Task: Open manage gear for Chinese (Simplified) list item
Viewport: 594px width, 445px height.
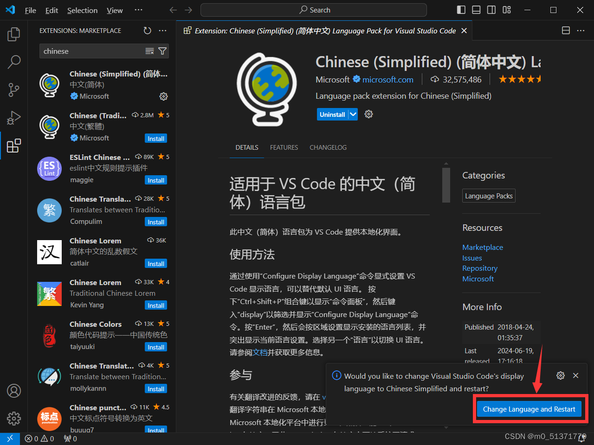Action: 163,96
